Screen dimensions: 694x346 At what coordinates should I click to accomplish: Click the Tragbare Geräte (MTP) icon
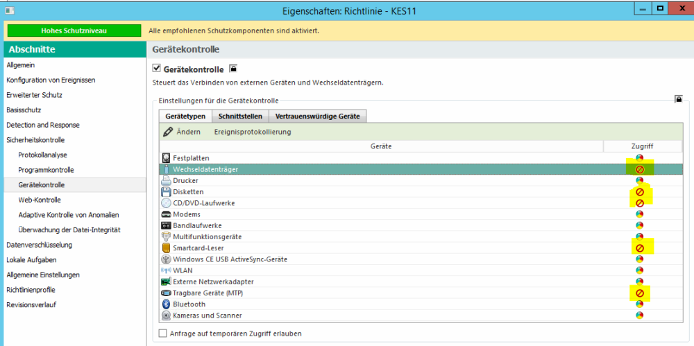click(166, 293)
